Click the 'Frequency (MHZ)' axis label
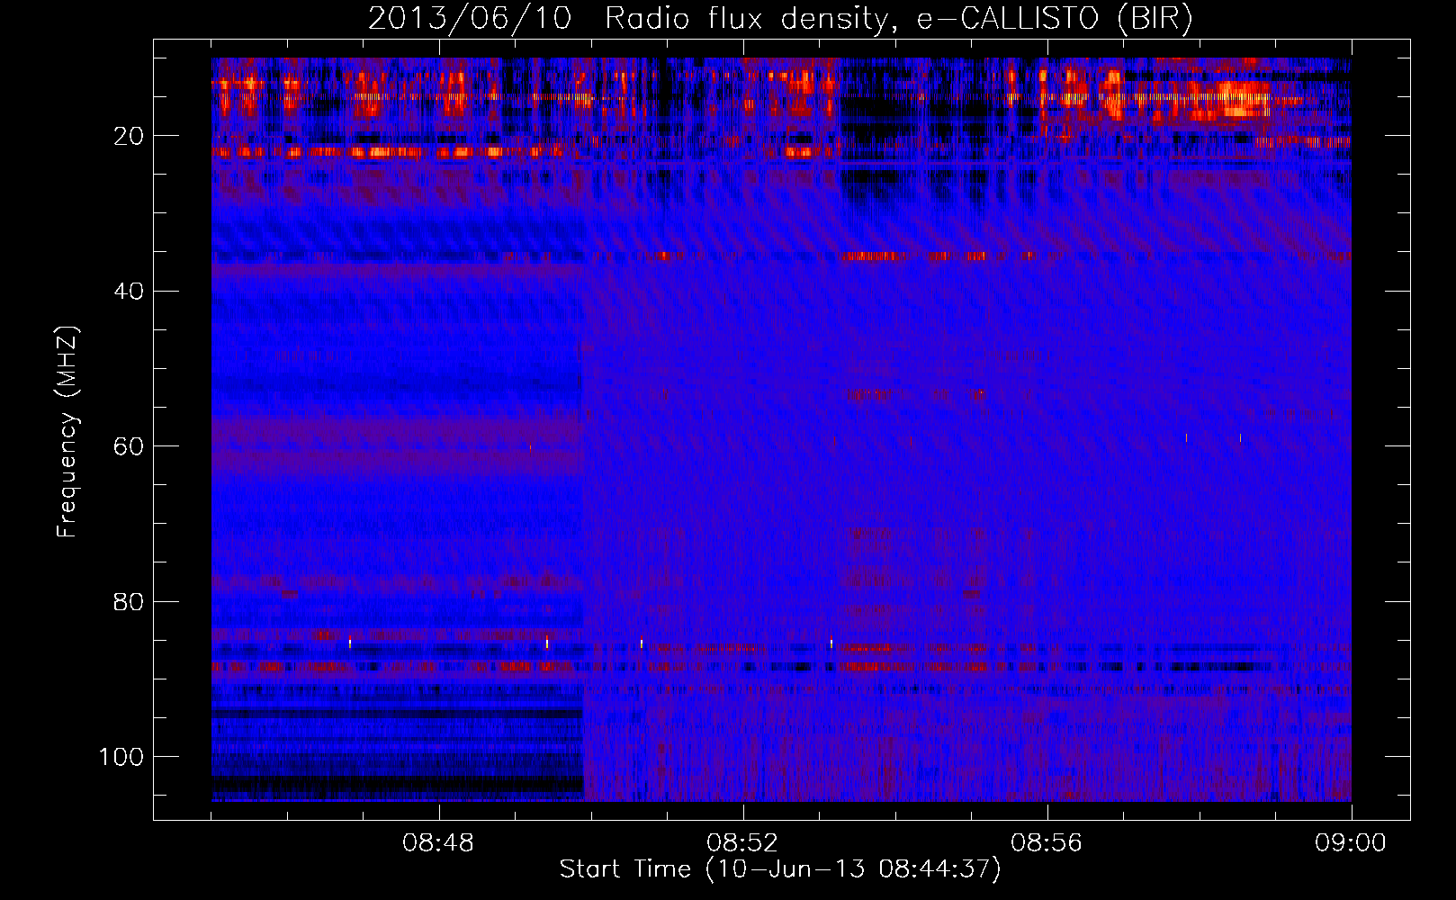Screen dimensions: 1456x900 [67, 432]
